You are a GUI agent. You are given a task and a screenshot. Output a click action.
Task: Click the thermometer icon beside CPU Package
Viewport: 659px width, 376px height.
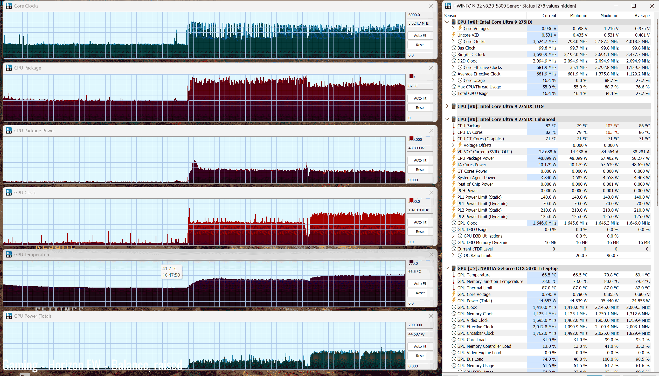pos(454,126)
